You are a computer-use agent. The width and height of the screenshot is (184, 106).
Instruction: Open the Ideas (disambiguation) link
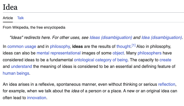click(x=111, y=38)
